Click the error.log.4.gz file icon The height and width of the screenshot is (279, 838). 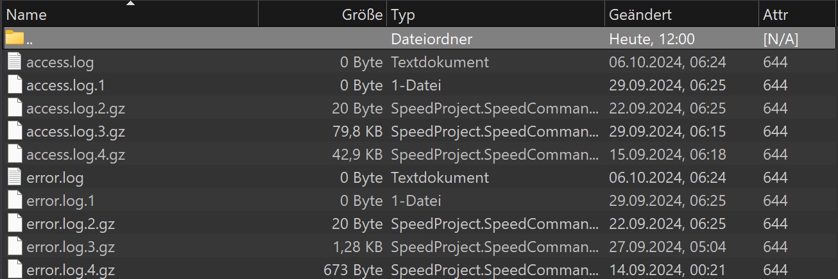[x=15, y=270]
